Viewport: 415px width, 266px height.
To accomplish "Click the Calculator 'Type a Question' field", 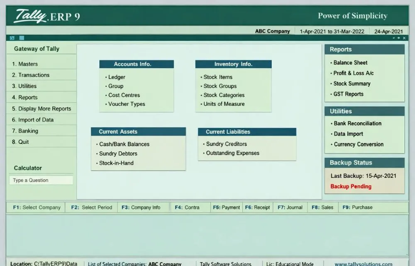I will click(41, 180).
